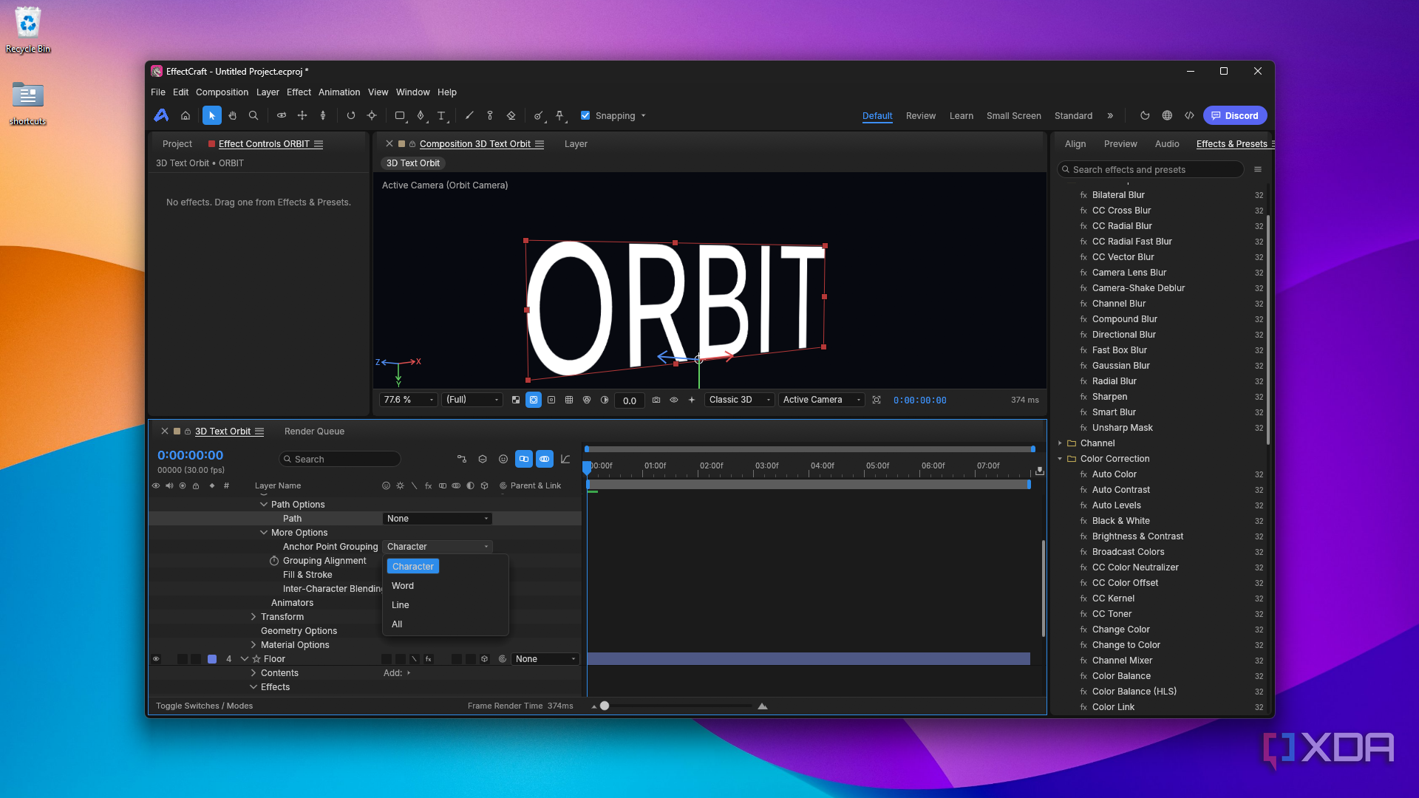Click the globe icon in top bar

(x=1167, y=115)
